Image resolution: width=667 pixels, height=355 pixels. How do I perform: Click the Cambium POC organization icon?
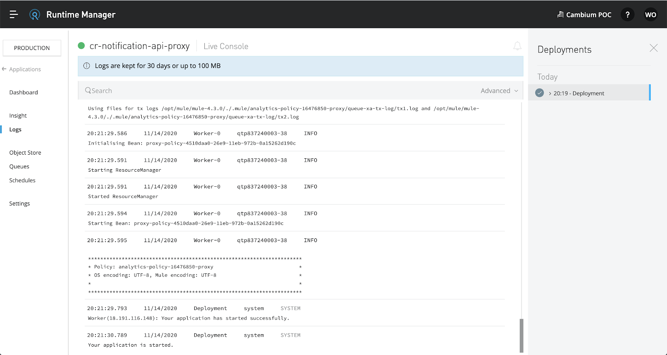click(560, 15)
